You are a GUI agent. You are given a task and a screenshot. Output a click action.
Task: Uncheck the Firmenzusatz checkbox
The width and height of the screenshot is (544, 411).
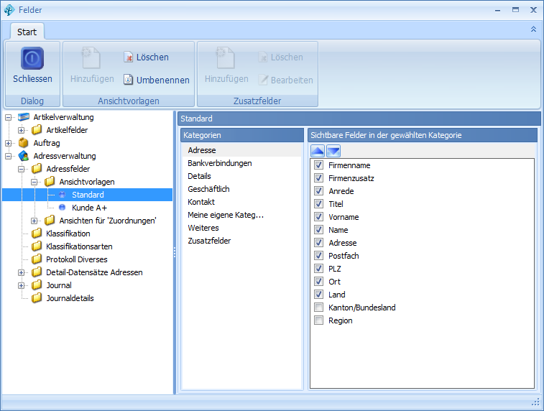[318, 178]
